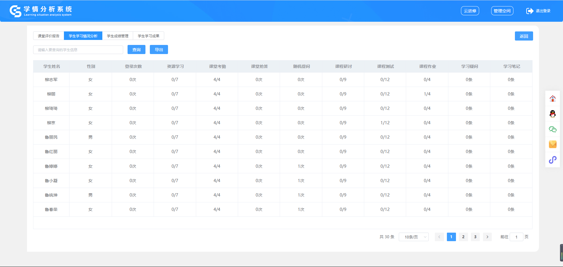Screen dimensions: 563x267
Task: Select student name 柳丽
Action: coord(51,94)
